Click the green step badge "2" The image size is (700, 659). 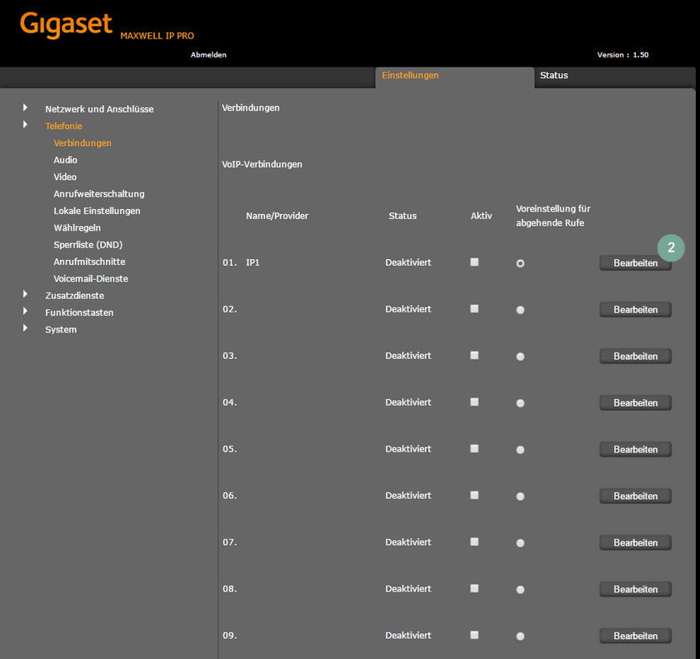[671, 247]
